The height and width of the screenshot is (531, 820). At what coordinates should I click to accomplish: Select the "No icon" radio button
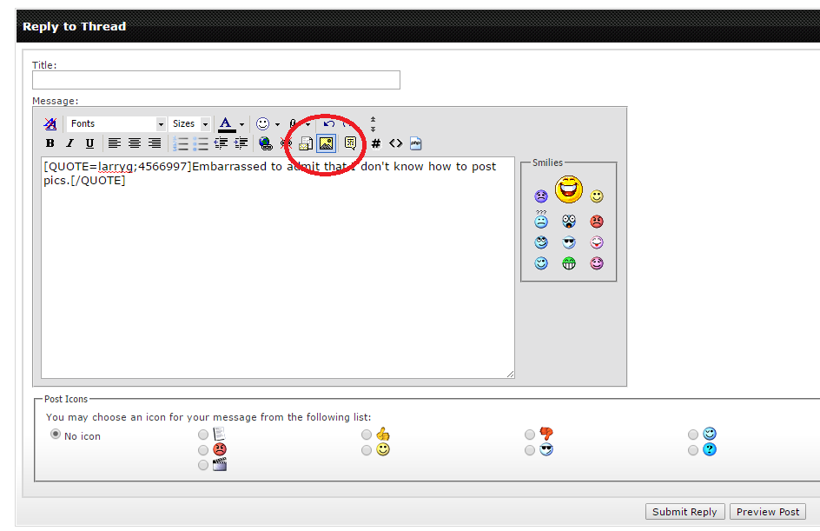56,435
